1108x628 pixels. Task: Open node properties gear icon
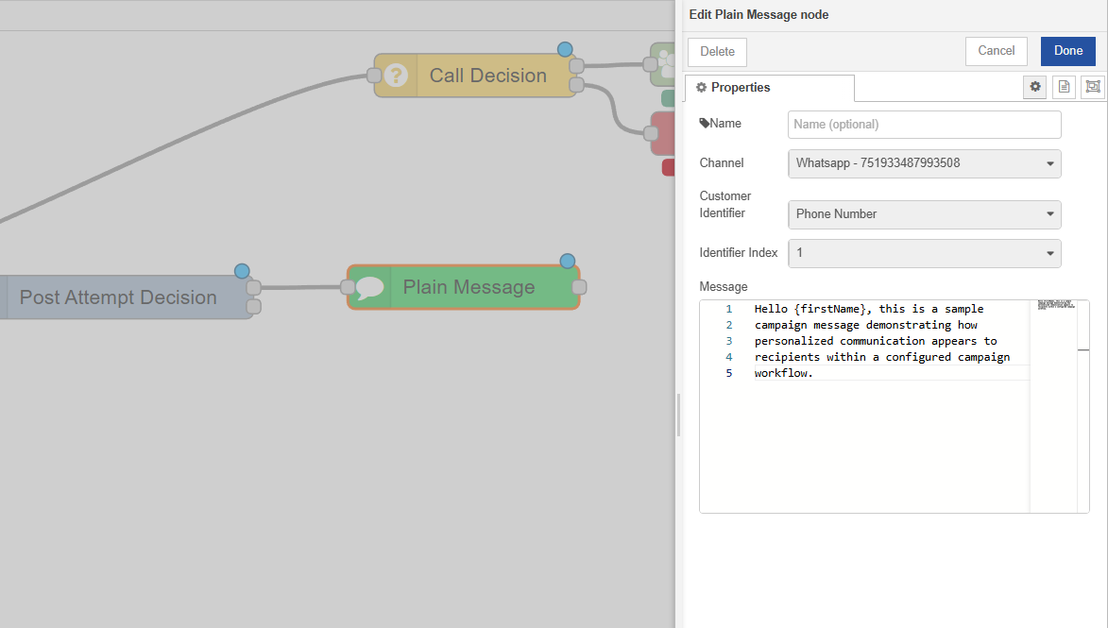click(x=1035, y=87)
